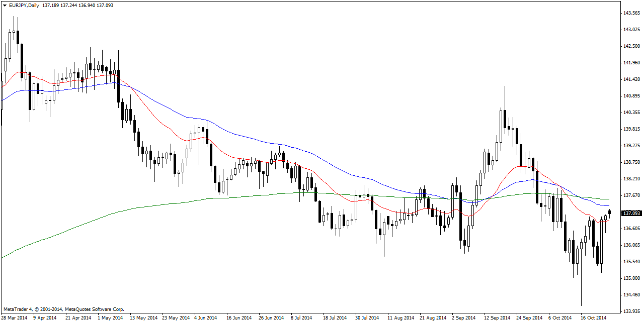Screen dimensions: 642x322
Task: Click the 138.750 price scale label
Action: click(631, 162)
